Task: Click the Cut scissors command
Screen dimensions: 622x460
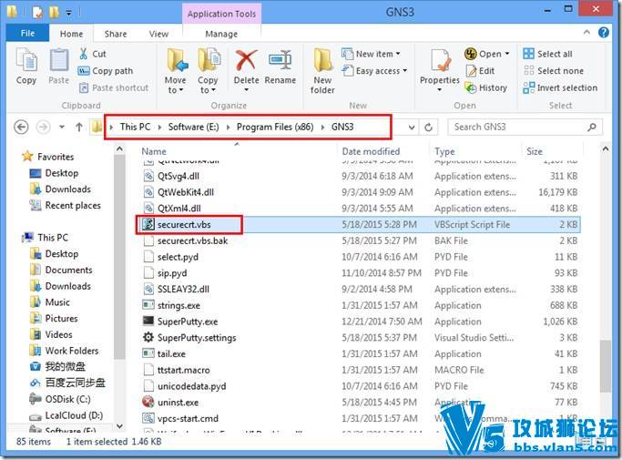Action: coord(93,54)
